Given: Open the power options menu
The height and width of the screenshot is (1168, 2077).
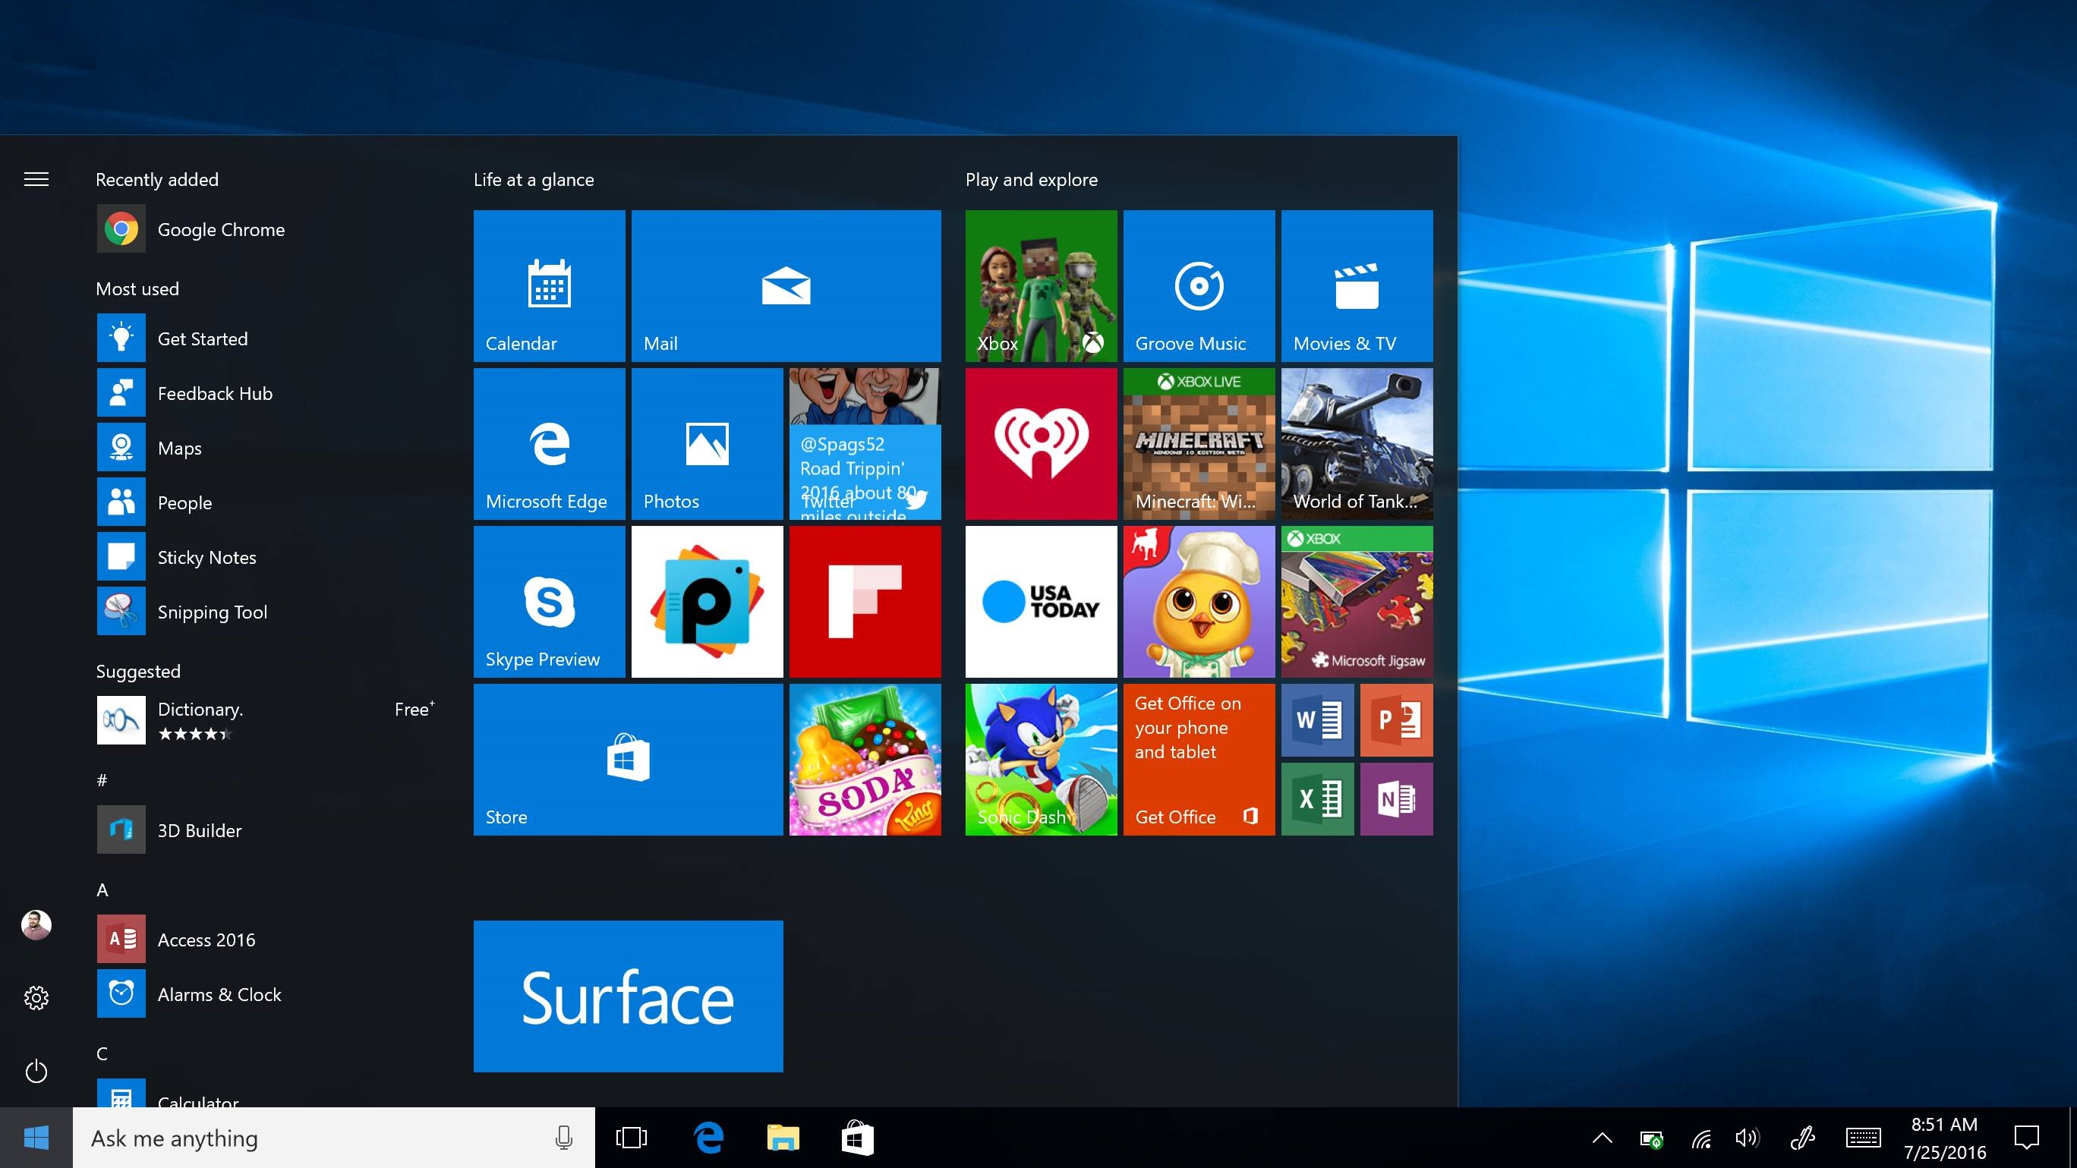Looking at the screenshot, I should pyautogui.click(x=36, y=1072).
